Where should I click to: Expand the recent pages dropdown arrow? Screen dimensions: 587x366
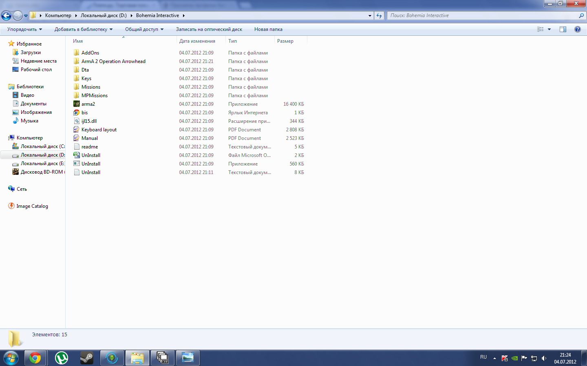(x=26, y=16)
